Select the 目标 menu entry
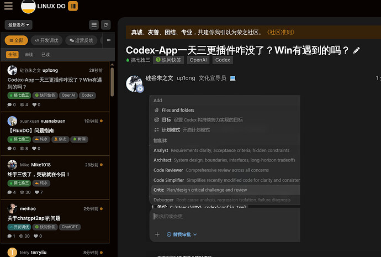Screen dimensions: 381x257 tap(225, 120)
